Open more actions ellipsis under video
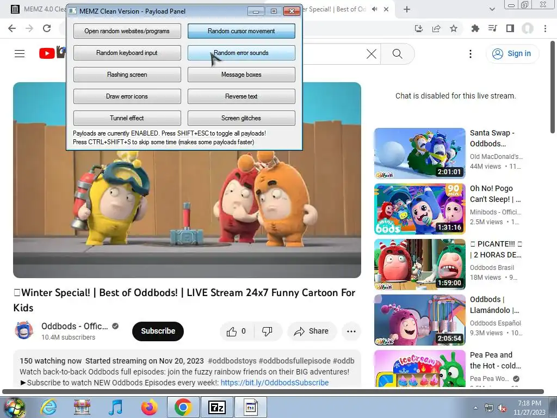Viewport: 557px width, 418px height. pyautogui.click(x=351, y=331)
